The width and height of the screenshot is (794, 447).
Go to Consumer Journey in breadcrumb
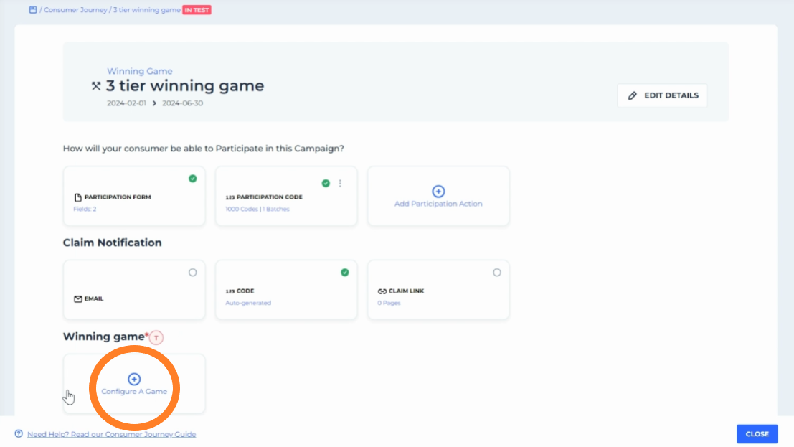[75, 11]
